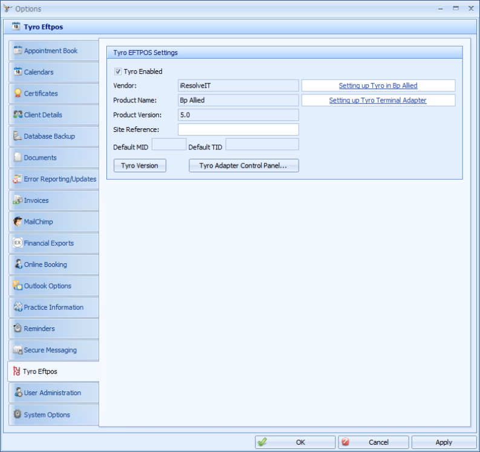Image resolution: width=480 pixels, height=452 pixels.
Task: Click the calendar icon in Tyro Eftpos header
Action: tap(16, 27)
